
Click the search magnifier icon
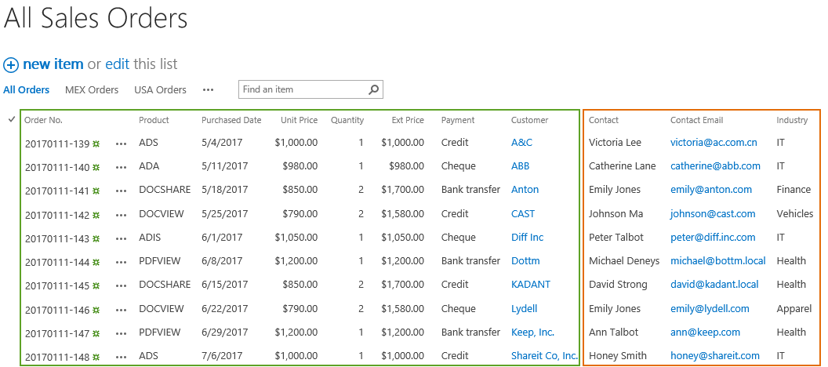click(373, 89)
